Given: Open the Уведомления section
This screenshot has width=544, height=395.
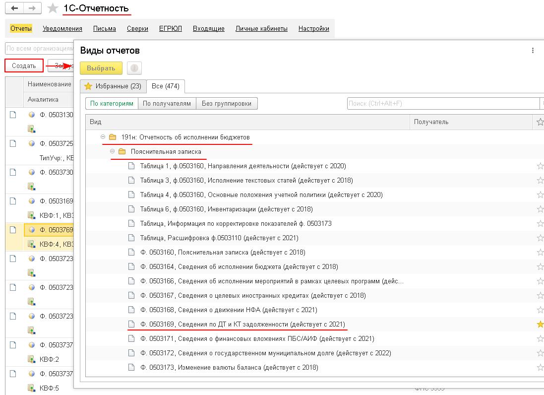Looking at the screenshot, I should [62, 28].
